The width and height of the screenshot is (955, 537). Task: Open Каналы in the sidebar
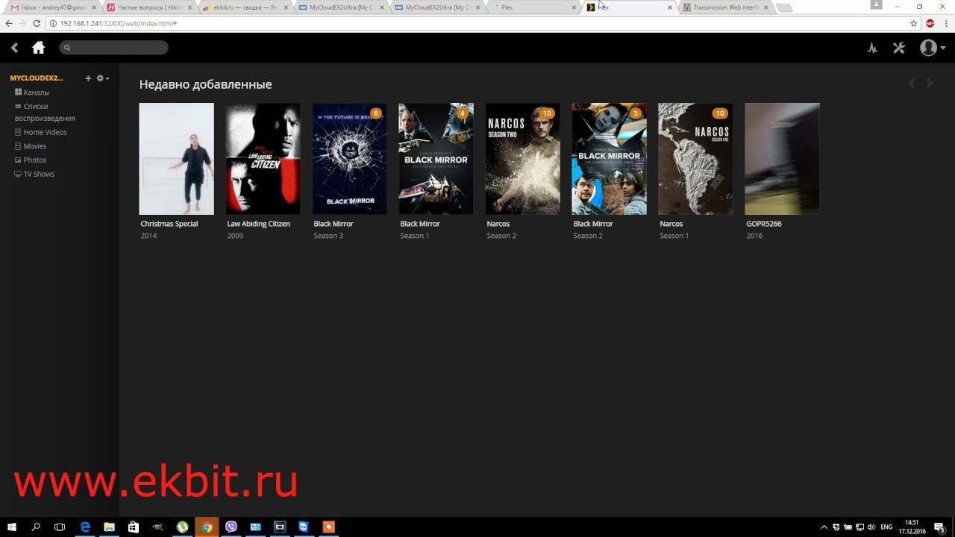click(36, 92)
